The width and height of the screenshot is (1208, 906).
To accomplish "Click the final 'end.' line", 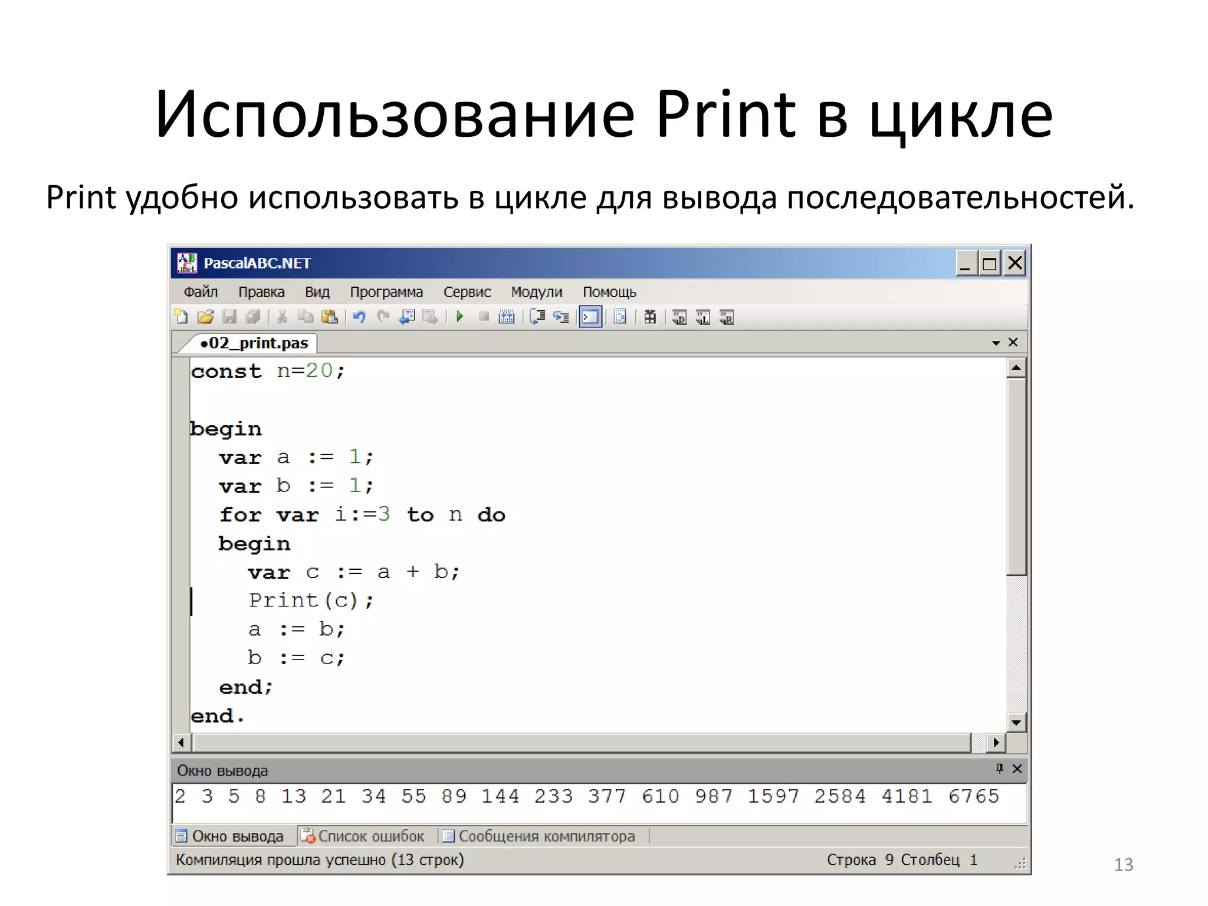I will click(x=217, y=715).
